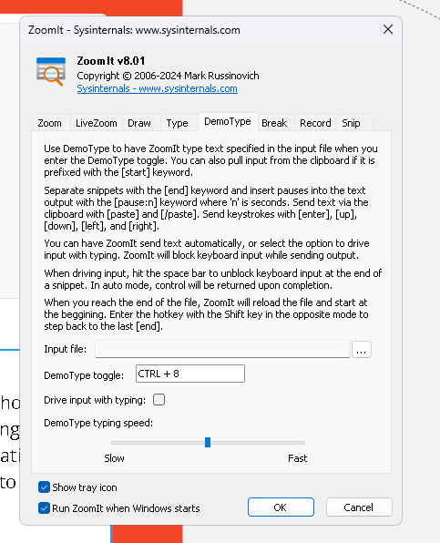Browse for input file with ellipsis button

tap(362, 349)
